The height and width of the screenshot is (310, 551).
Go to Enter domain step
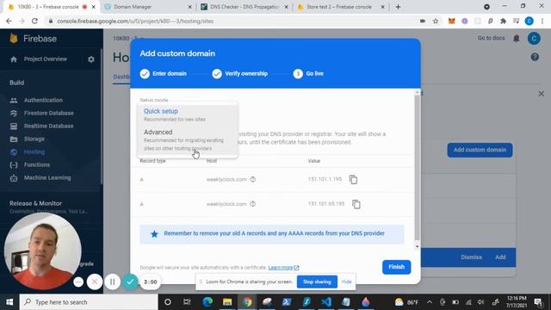click(x=164, y=73)
